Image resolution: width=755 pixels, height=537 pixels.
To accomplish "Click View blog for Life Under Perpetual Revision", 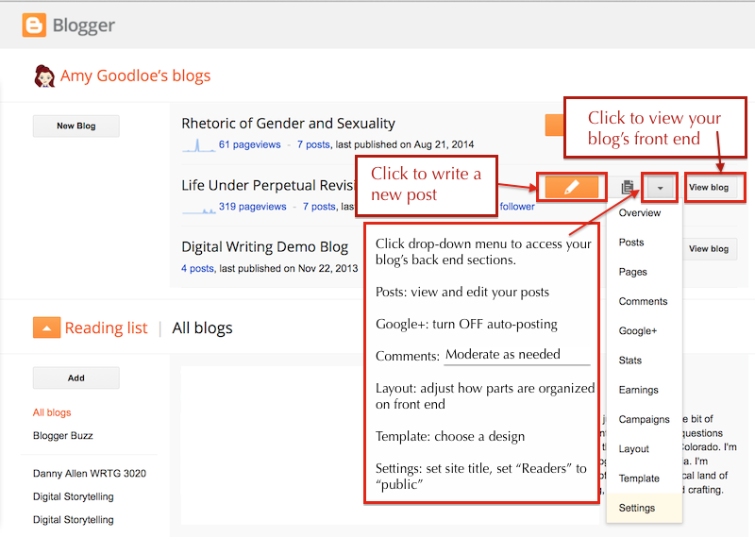I will [x=709, y=188].
